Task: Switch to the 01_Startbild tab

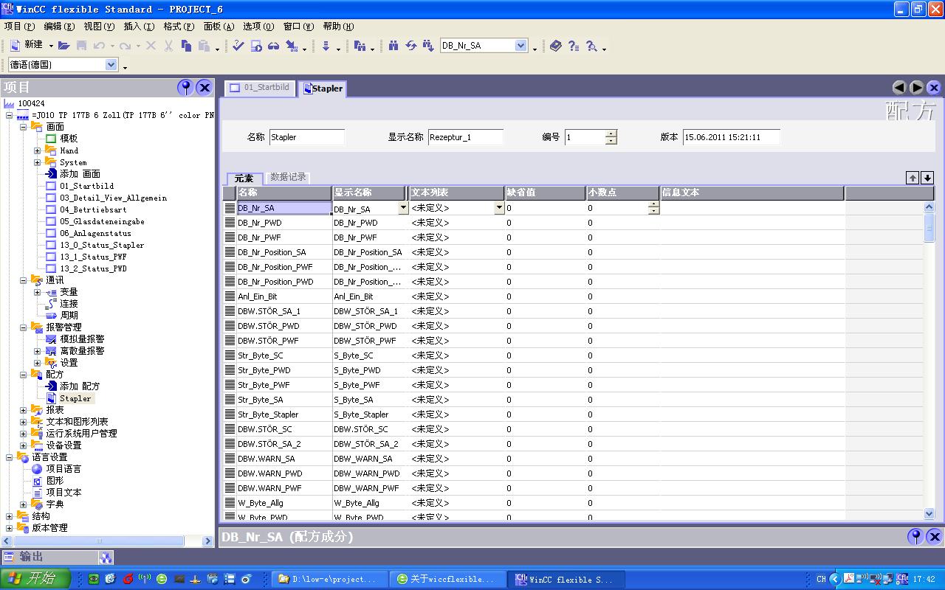Action: tap(260, 88)
